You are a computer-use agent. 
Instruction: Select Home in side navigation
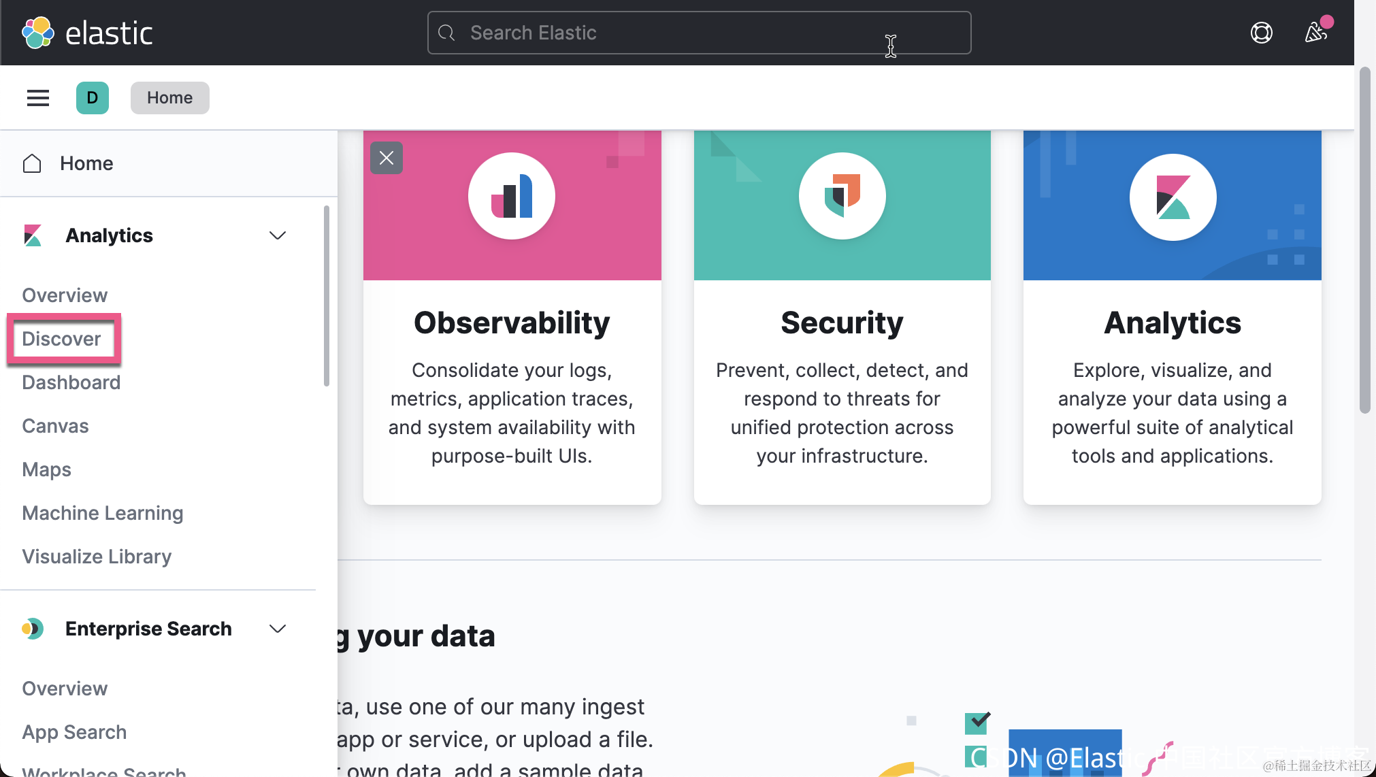pyautogui.click(x=86, y=163)
